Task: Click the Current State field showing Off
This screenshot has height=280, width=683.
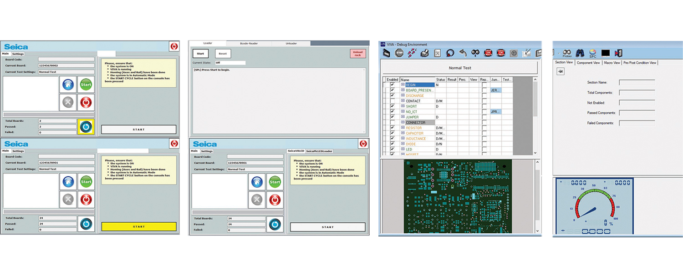Action: (x=230, y=63)
